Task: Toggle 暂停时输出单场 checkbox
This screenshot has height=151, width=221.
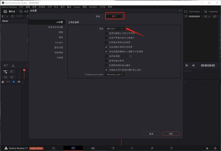Action: click(x=106, y=60)
